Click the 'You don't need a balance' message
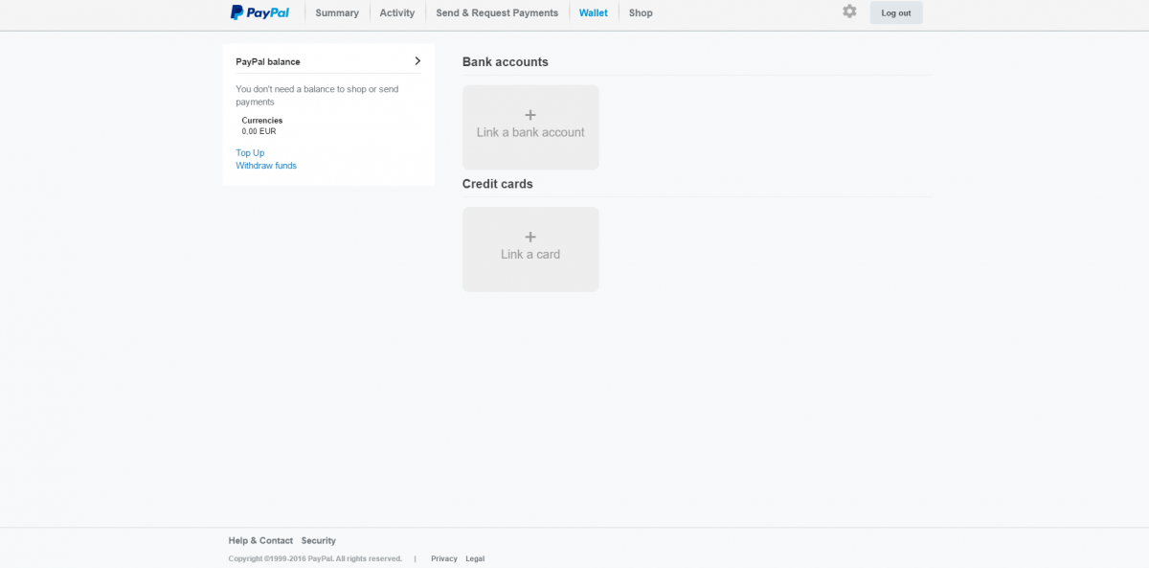 click(x=317, y=96)
